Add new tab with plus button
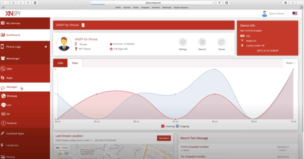The height and width of the screenshot is (159, 304). pos(302,7)
